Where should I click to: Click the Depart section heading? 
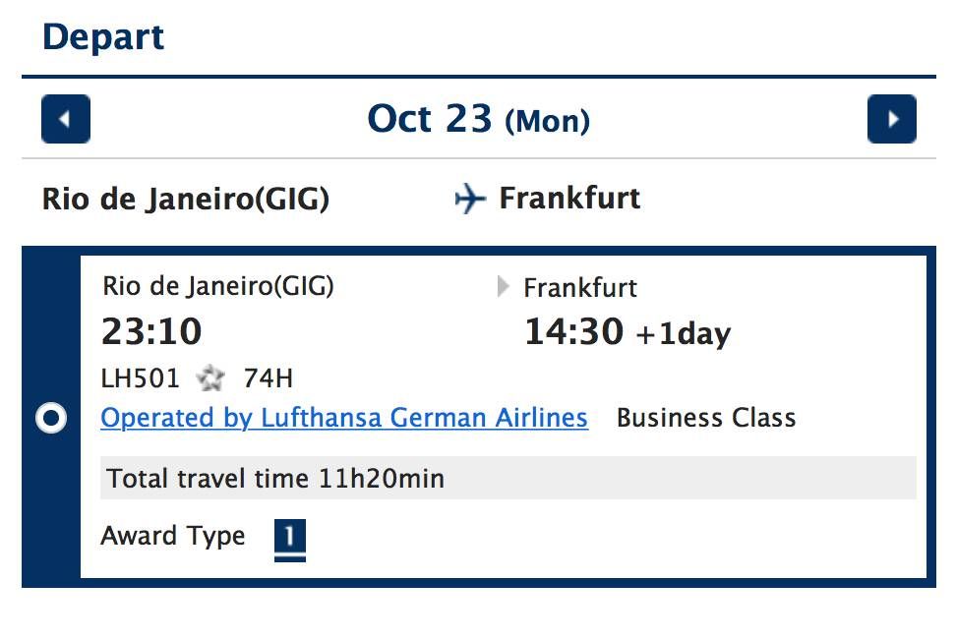103,37
